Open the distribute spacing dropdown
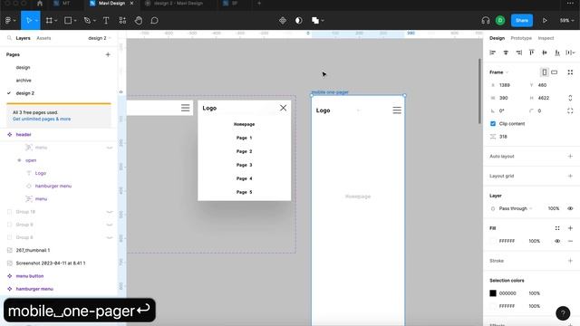The image size is (580, 326). 570,53
